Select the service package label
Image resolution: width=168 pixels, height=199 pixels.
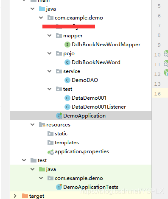coord(72,71)
